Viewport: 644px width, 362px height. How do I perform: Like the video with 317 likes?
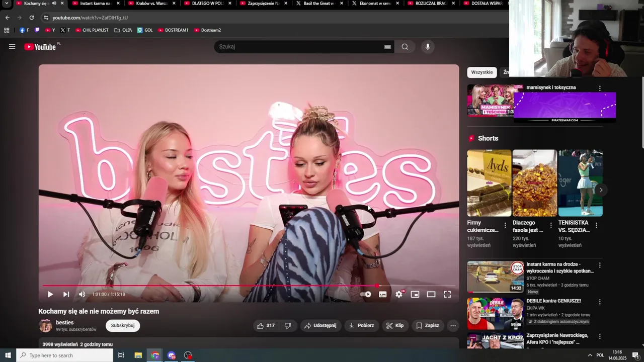point(266,326)
